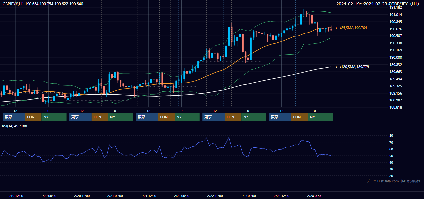Click the 2/23 00:00 date label
The width and height of the screenshot is (424, 199).
tap(248, 196)
